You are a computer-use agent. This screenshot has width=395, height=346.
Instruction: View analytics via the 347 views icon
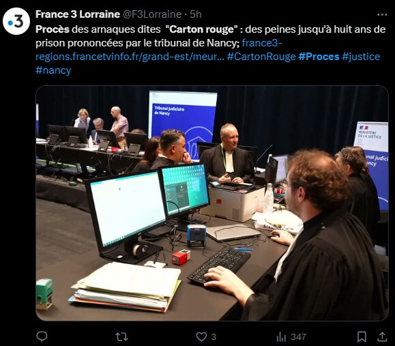point(281,336)
